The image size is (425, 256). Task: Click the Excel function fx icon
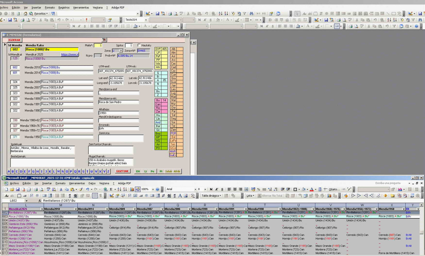[x=40, y=201]
